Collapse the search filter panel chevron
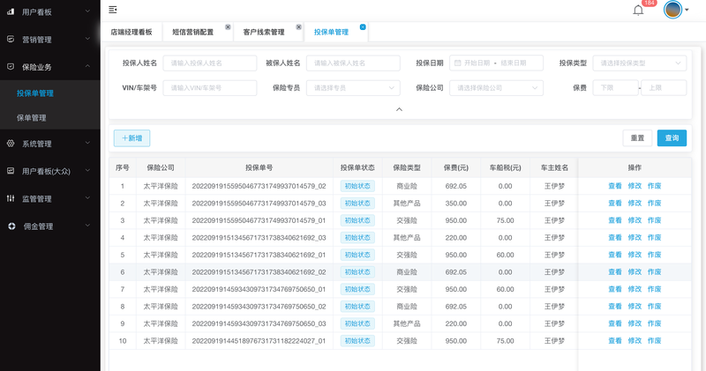This screenshot has height=371, width=706. coord(399,109)
